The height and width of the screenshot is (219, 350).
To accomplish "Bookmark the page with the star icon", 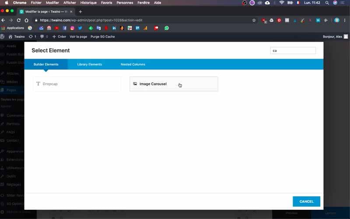I will click(254, 20).
